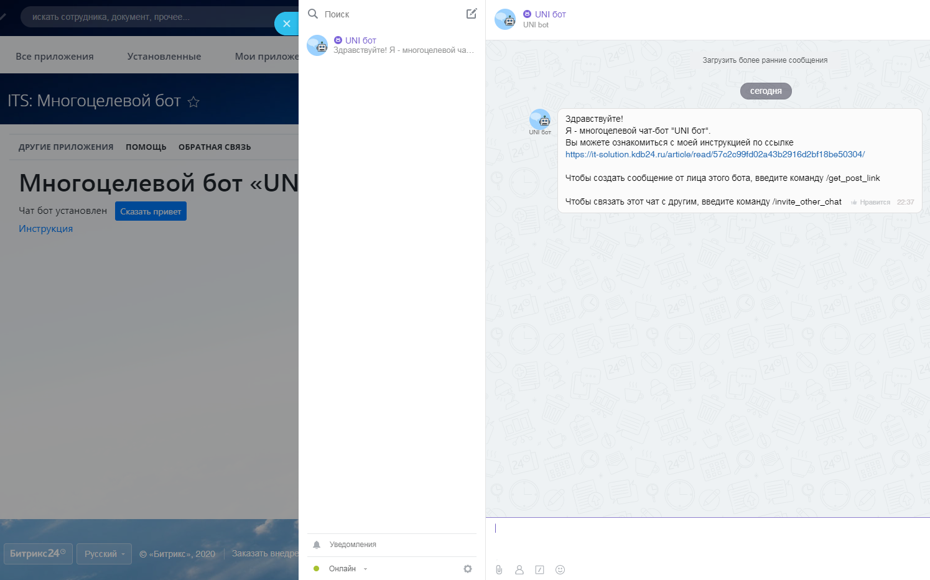Viewport: 930px width, 580px height.
Task: Switch to Установленные tab
Action: [x=164, y=56]
